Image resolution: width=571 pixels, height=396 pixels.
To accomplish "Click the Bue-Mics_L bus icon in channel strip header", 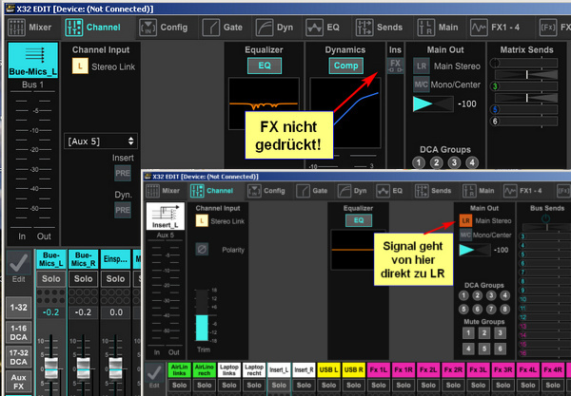I will click(33, 60).
